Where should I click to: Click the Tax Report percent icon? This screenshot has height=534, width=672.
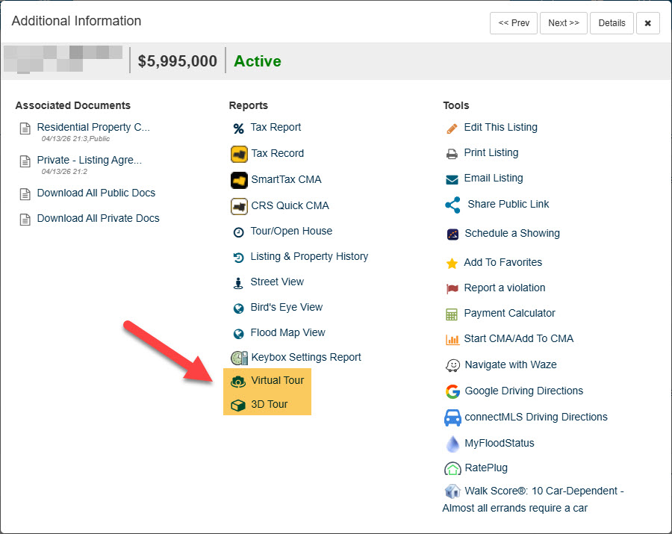(x=238, y=128)
